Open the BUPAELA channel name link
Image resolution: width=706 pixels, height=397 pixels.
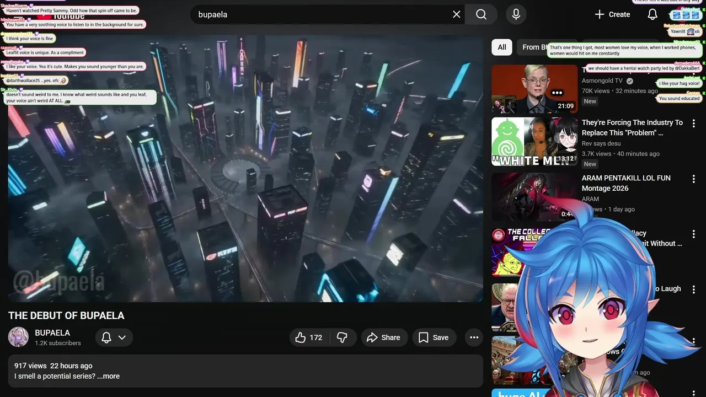(x=52, y=333)
